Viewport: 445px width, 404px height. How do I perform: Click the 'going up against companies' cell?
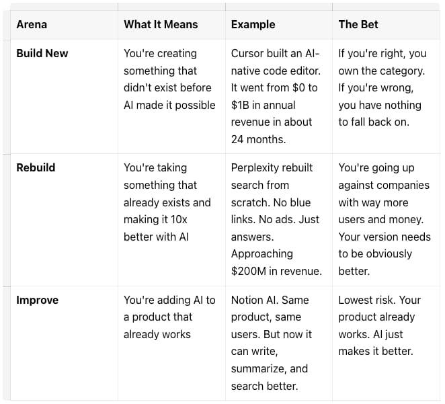[x=385, y=219]
